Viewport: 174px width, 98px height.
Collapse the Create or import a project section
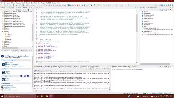pos(2,60)
